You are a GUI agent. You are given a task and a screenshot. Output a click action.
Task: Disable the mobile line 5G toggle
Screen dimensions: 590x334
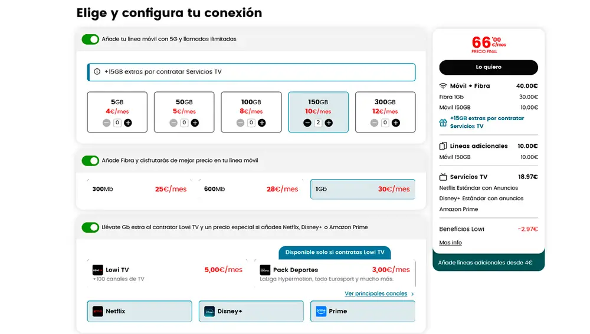click(90, 39)
